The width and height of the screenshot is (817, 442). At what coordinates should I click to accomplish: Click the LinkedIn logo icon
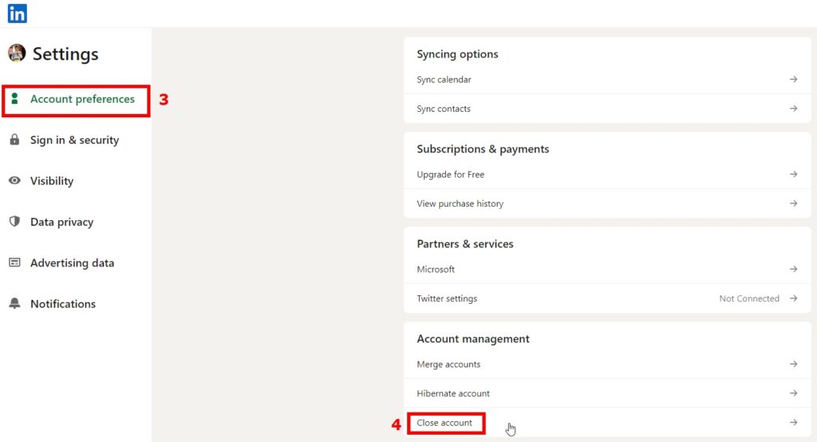[18, 14]
